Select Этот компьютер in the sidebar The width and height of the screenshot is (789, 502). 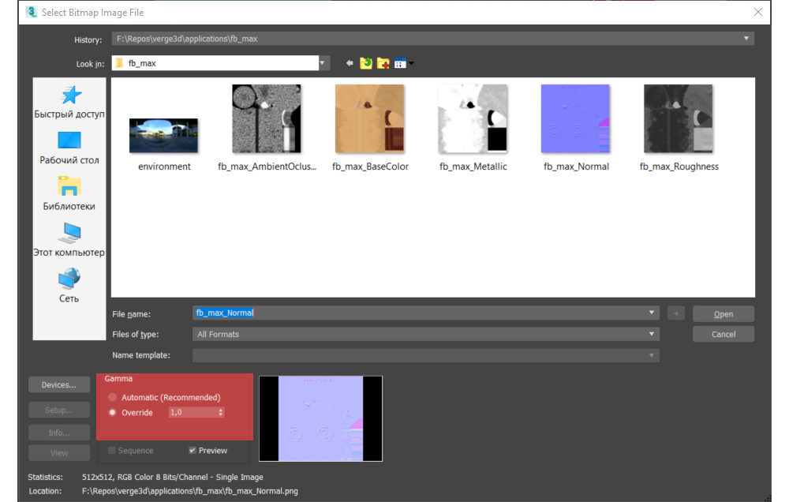click(x=69, y=240)
